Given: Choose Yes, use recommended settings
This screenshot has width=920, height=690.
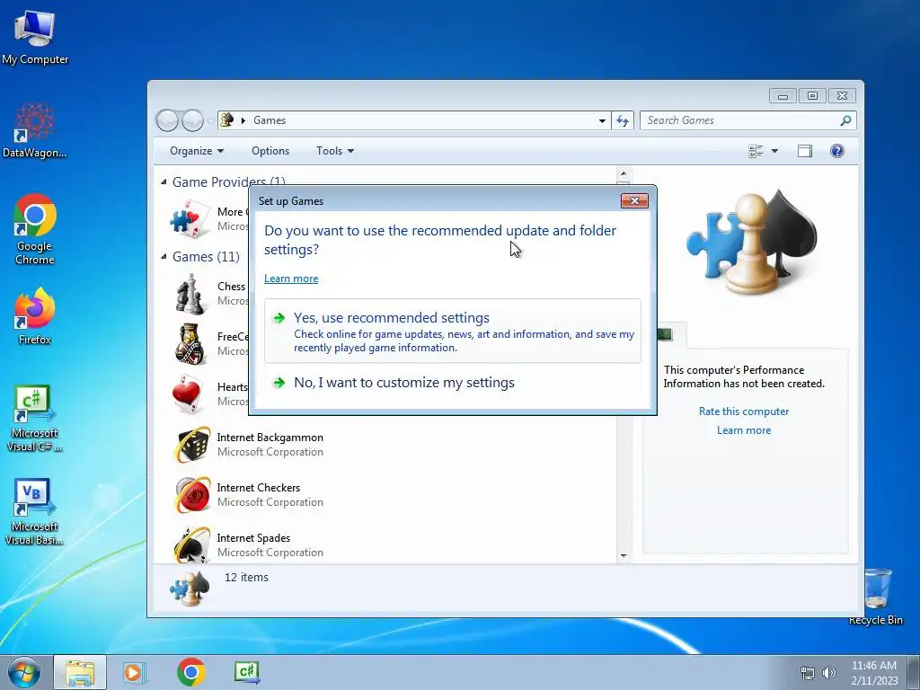Looking at the screenshot, I should 453,331.
